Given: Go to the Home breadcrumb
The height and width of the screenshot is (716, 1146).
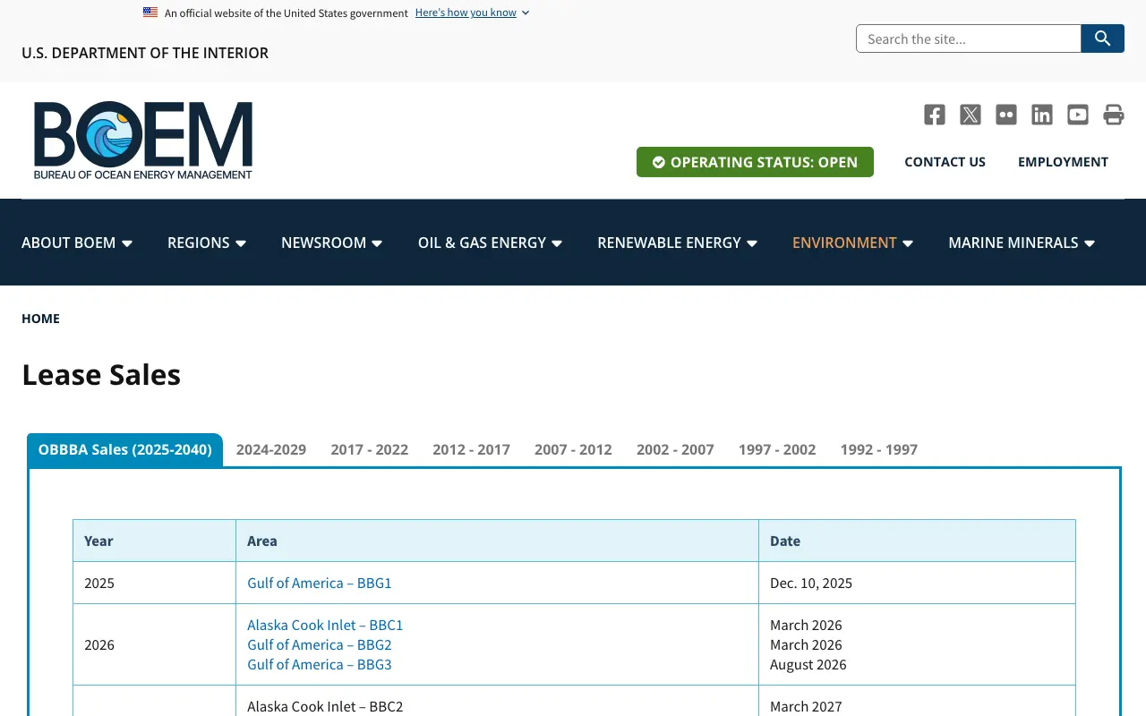Looking at the screenshot, I should pos(40,319).
